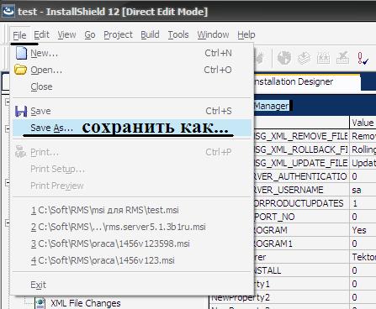Click the value '1' in the ORPRODUCTUPDATES row
This screenshot has height=309, width=376.
pyautogui.click(x=363, y=203)
